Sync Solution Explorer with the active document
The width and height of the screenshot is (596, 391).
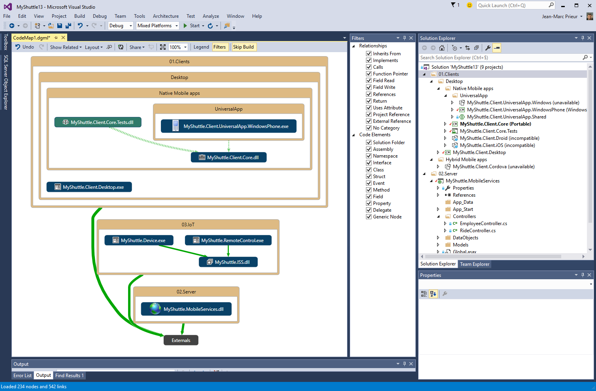(467, 47)
